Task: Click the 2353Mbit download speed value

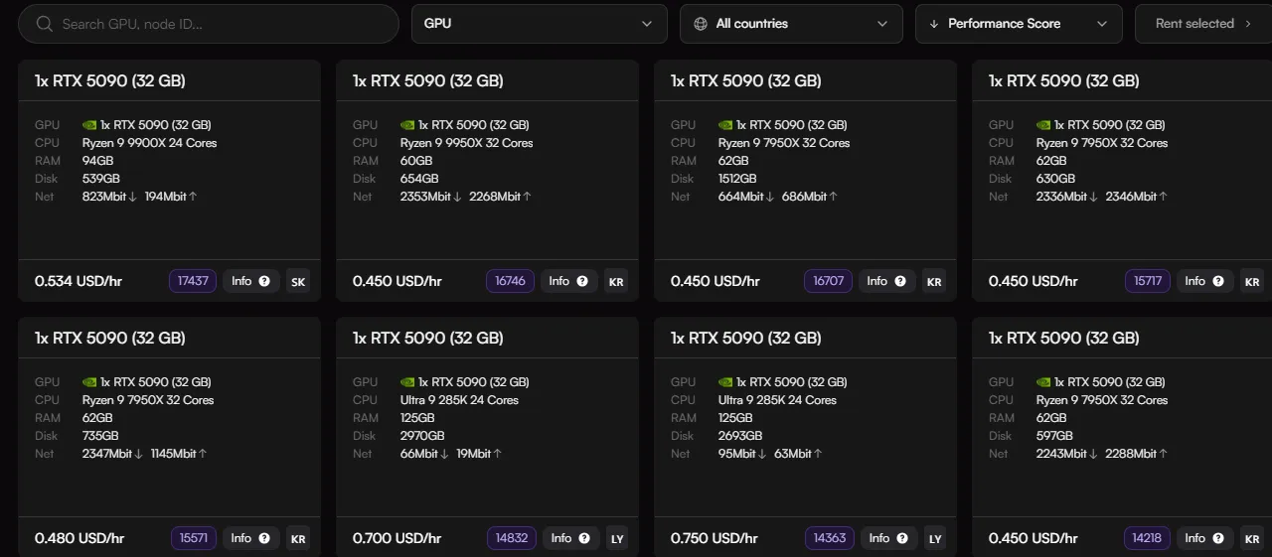Action: pos(427,197)
